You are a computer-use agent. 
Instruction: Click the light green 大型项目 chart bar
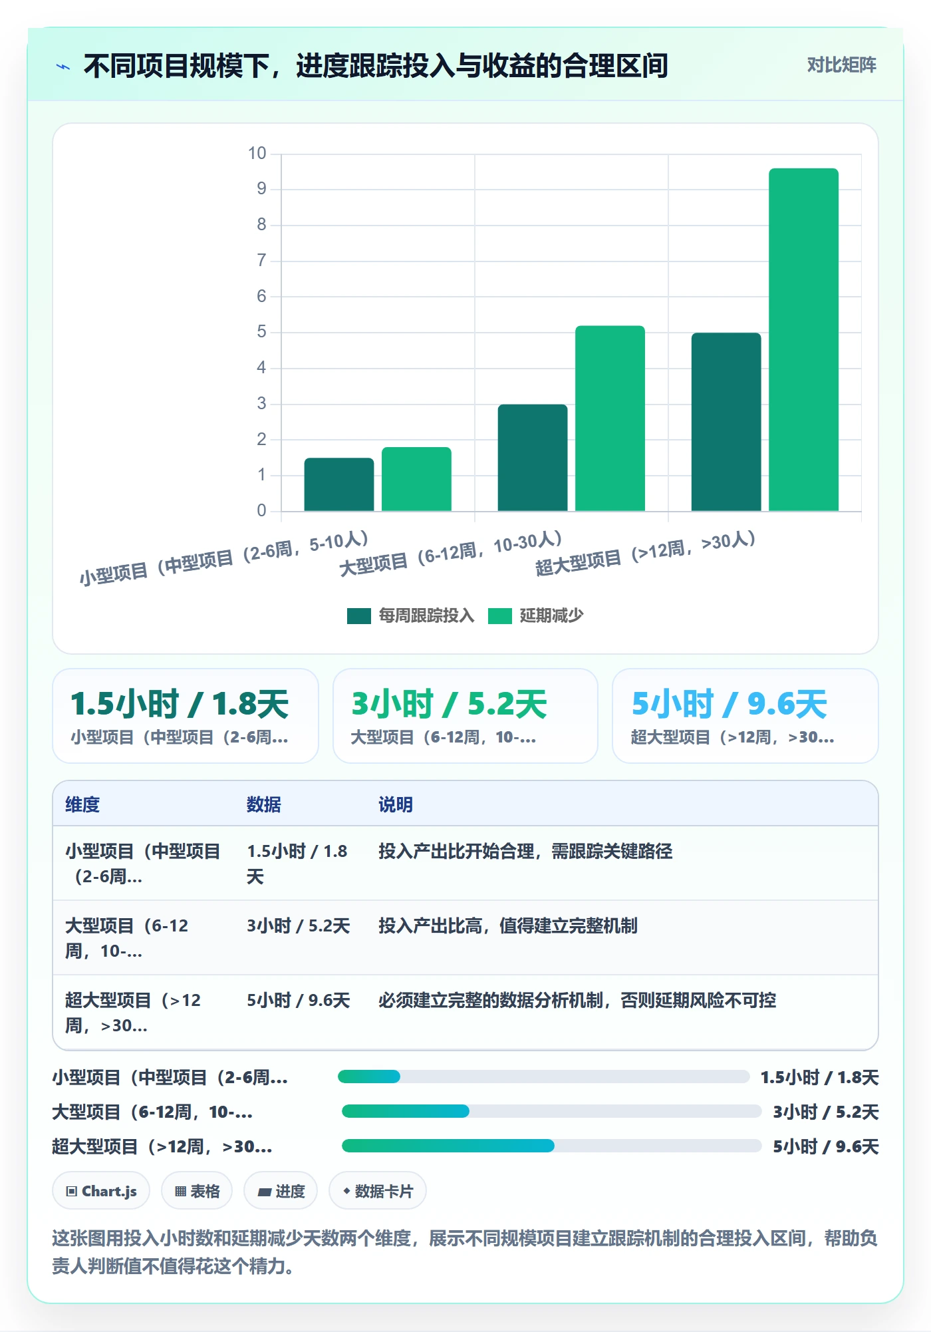[x=610, y=418]
